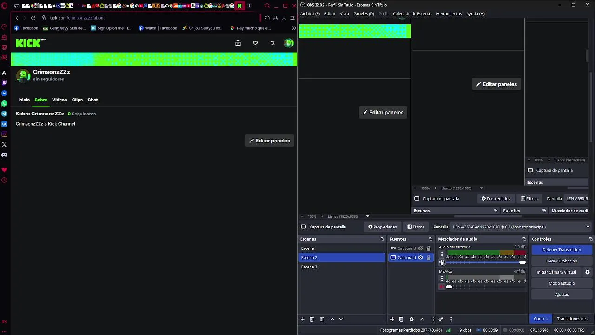Click the Kick search magnifier icon
Image resolution: width=595 pixels, height=335 pixels.
(x=272, y=43)
